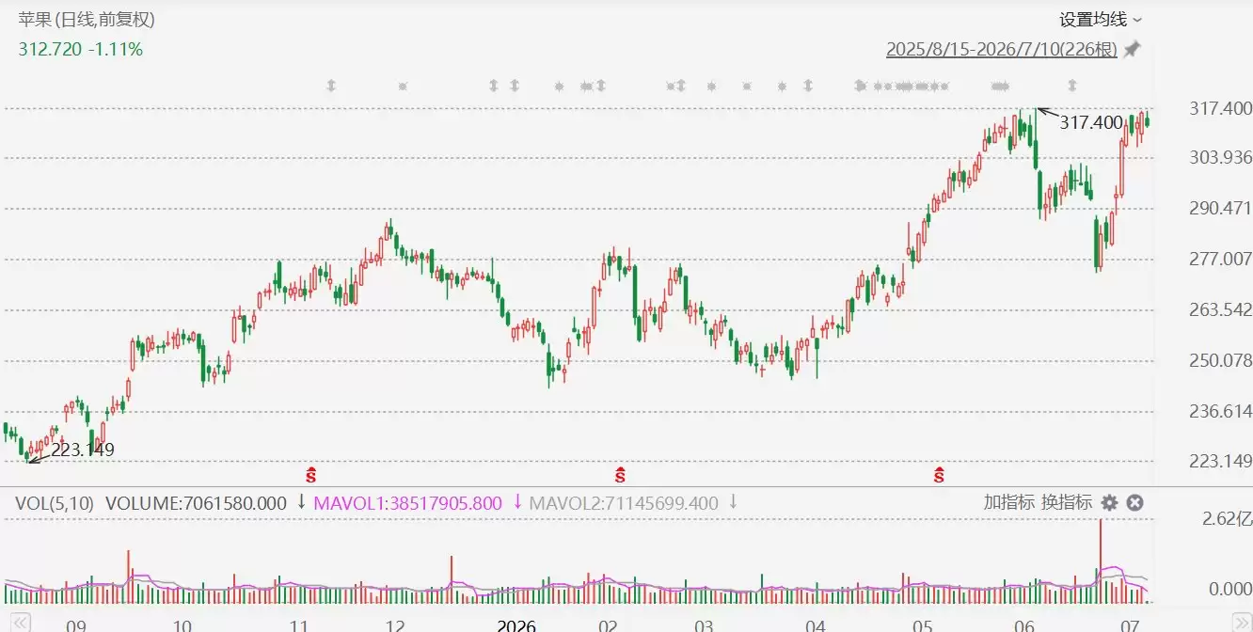Click the 290.471 price axis label

[1220, 208]
